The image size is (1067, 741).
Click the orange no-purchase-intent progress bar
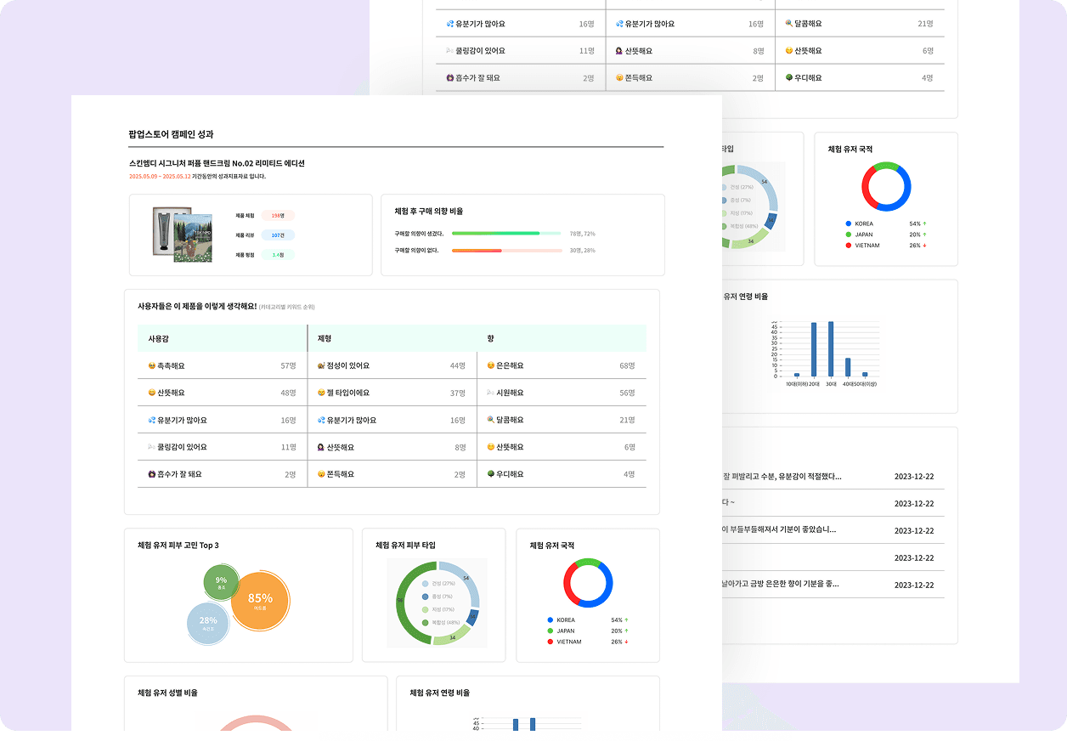coord(477,251)
